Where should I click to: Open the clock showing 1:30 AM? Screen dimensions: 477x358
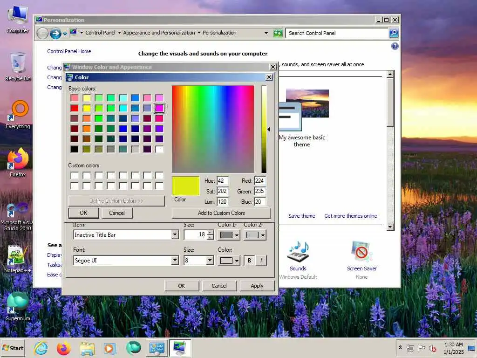pyautogui.click(x=454, y=348)
